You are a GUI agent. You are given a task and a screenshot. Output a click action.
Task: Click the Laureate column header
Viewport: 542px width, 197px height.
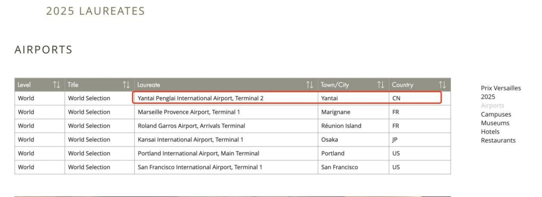tap(226, 85)
